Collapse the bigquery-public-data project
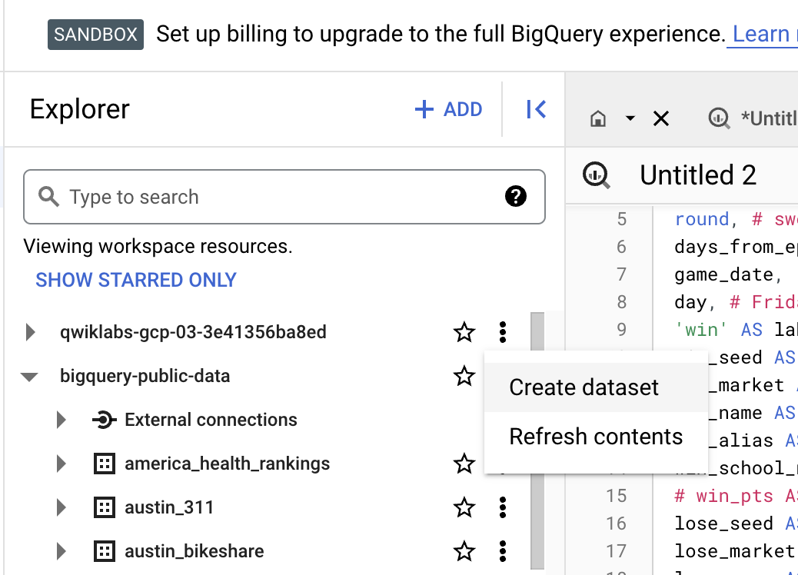The width and height of the screenshot is (798, 575). (x=29, y=377)
